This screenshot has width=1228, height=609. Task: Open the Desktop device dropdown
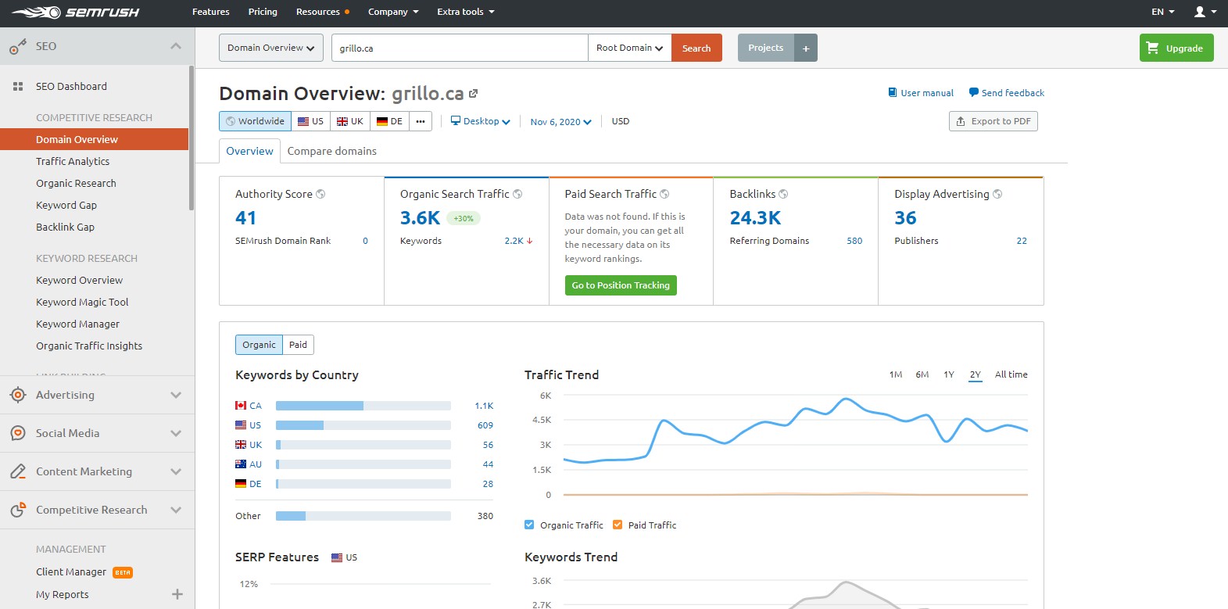coord(481,121)
